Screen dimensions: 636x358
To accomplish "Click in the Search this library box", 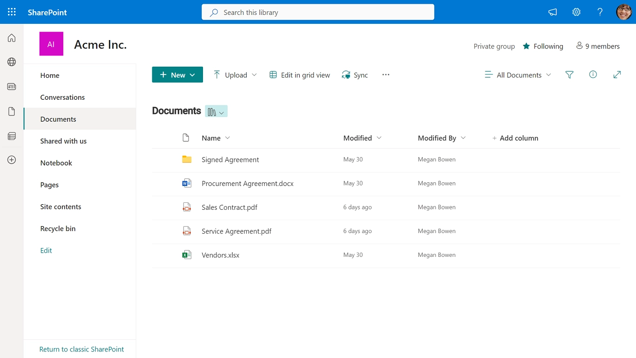I will click(x=318, y=12).
